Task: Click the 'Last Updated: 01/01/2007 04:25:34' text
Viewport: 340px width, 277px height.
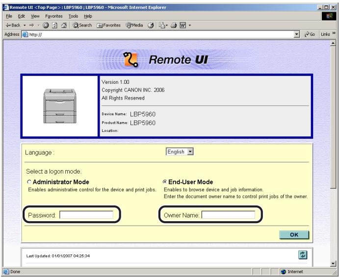Action: coord(58,256)
